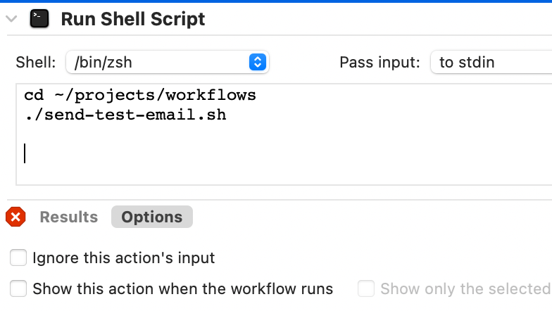Click Show this action when workflow runs label

(183, 288)
